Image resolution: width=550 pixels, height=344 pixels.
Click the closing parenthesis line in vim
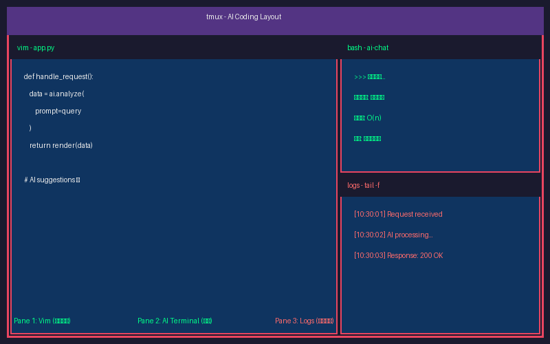[30, 128]
